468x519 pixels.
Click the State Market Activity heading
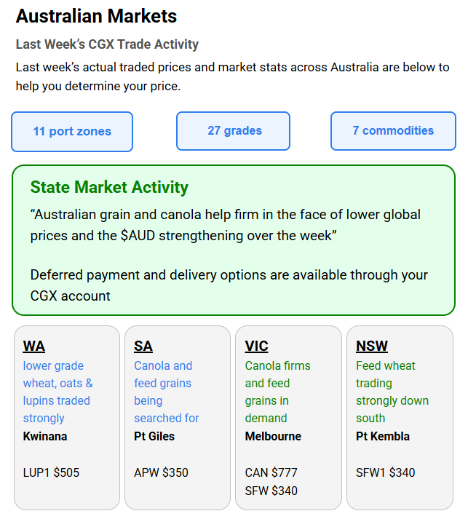(109, 187)
